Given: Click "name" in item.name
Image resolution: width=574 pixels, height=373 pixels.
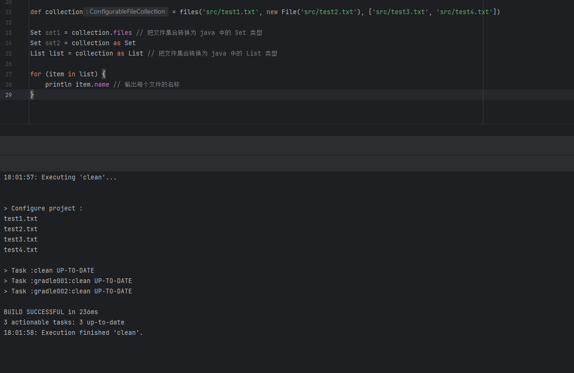Looking at the screenshot, I should (x=102, y=84).
